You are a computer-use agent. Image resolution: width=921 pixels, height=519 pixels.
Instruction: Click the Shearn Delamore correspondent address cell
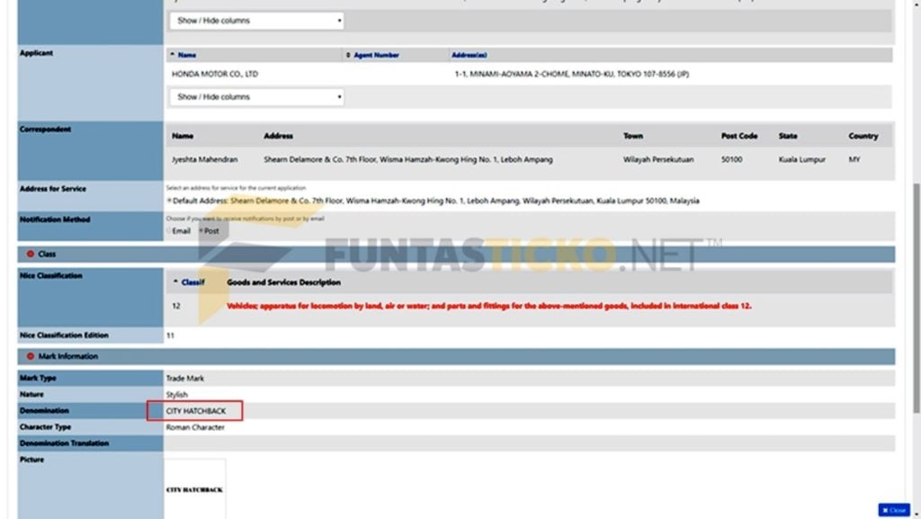point(407,160)
